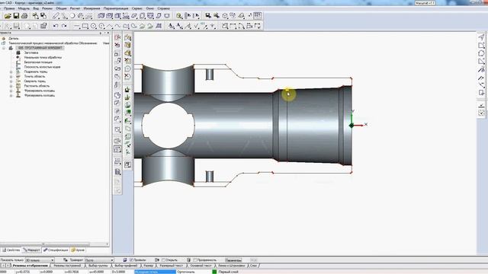Image resolution: width=488 pixels, height=274 pixels.
Task: Open the Модуль menu
Action: [24, 8]
